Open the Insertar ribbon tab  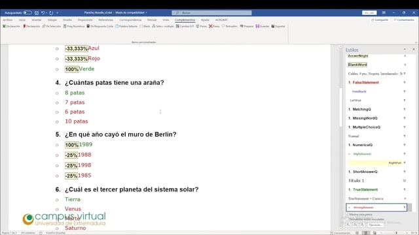[x=37, y=20]
